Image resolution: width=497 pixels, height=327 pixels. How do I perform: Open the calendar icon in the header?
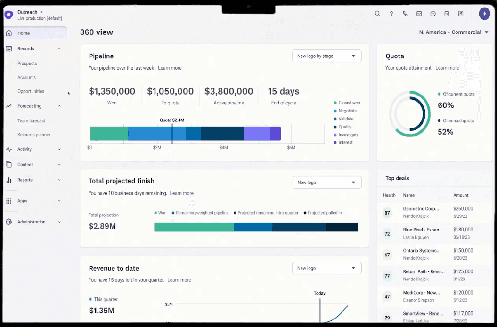pos(447,14)
